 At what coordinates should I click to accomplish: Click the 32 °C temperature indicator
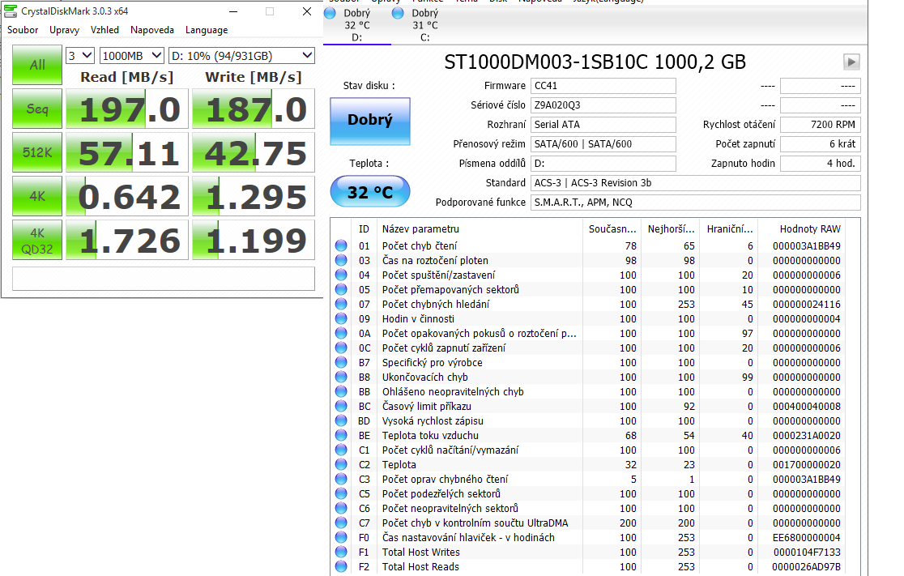(370, 192)
